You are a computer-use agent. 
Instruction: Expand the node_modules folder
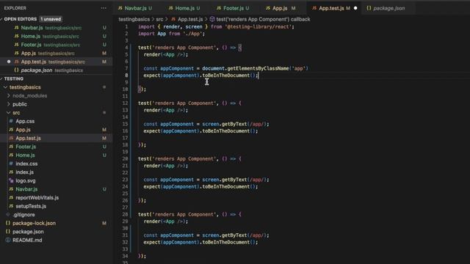coord(29,95)
